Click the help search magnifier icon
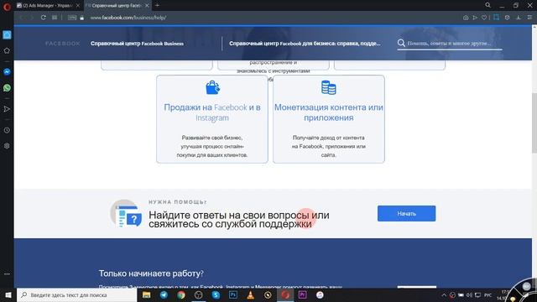Screen dimensions: 537x302 click(x=401, y=43)
